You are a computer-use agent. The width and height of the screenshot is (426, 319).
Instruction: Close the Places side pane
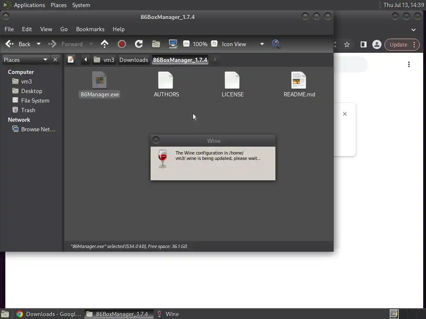[x=55, y=59]
